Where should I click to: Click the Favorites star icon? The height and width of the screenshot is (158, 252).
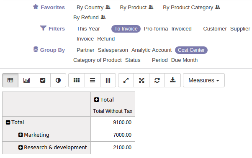pyautogui.click(x=36, y=7)
